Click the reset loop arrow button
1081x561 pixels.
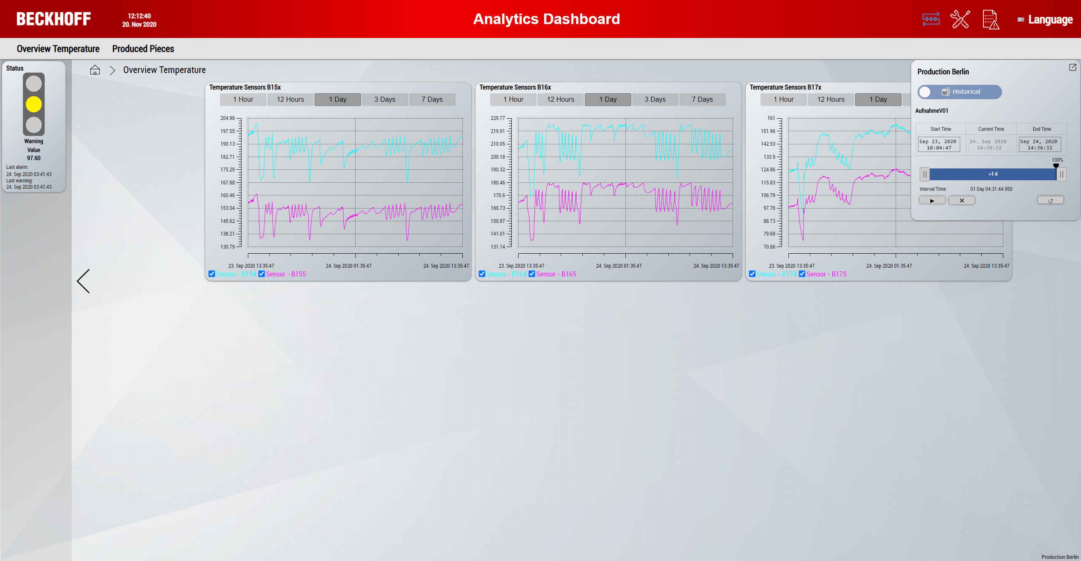tap(1050, 201)
